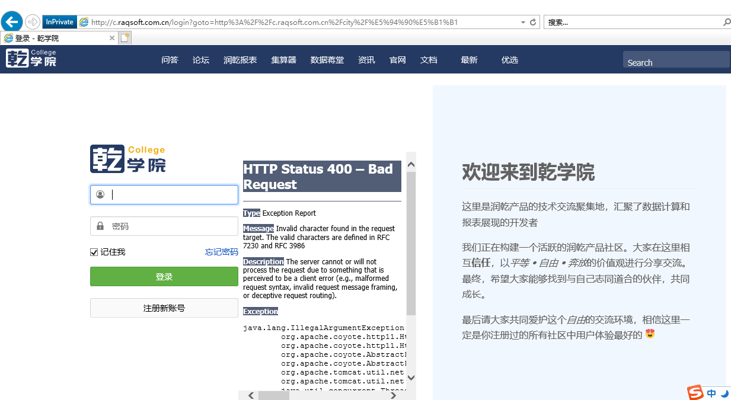Screen dimensions: 731x400
Task: Click the heart-eyes emoji in welcome text
Action: point(650,334)
